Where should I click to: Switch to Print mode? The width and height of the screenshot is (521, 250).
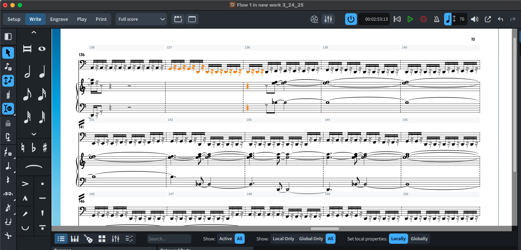click(101, 19)
